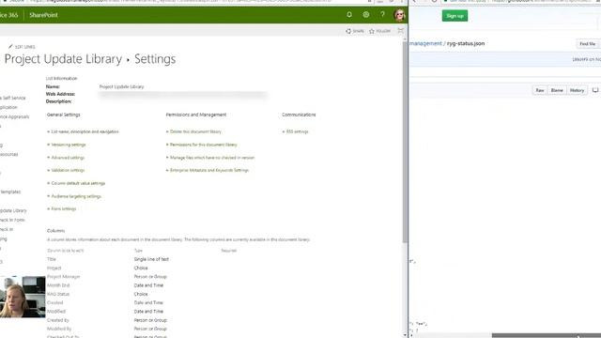Image resolution: width=601 pixels, height=338 pixels.
Task: Click Delete this document library link
Action: tap(195, 131)
